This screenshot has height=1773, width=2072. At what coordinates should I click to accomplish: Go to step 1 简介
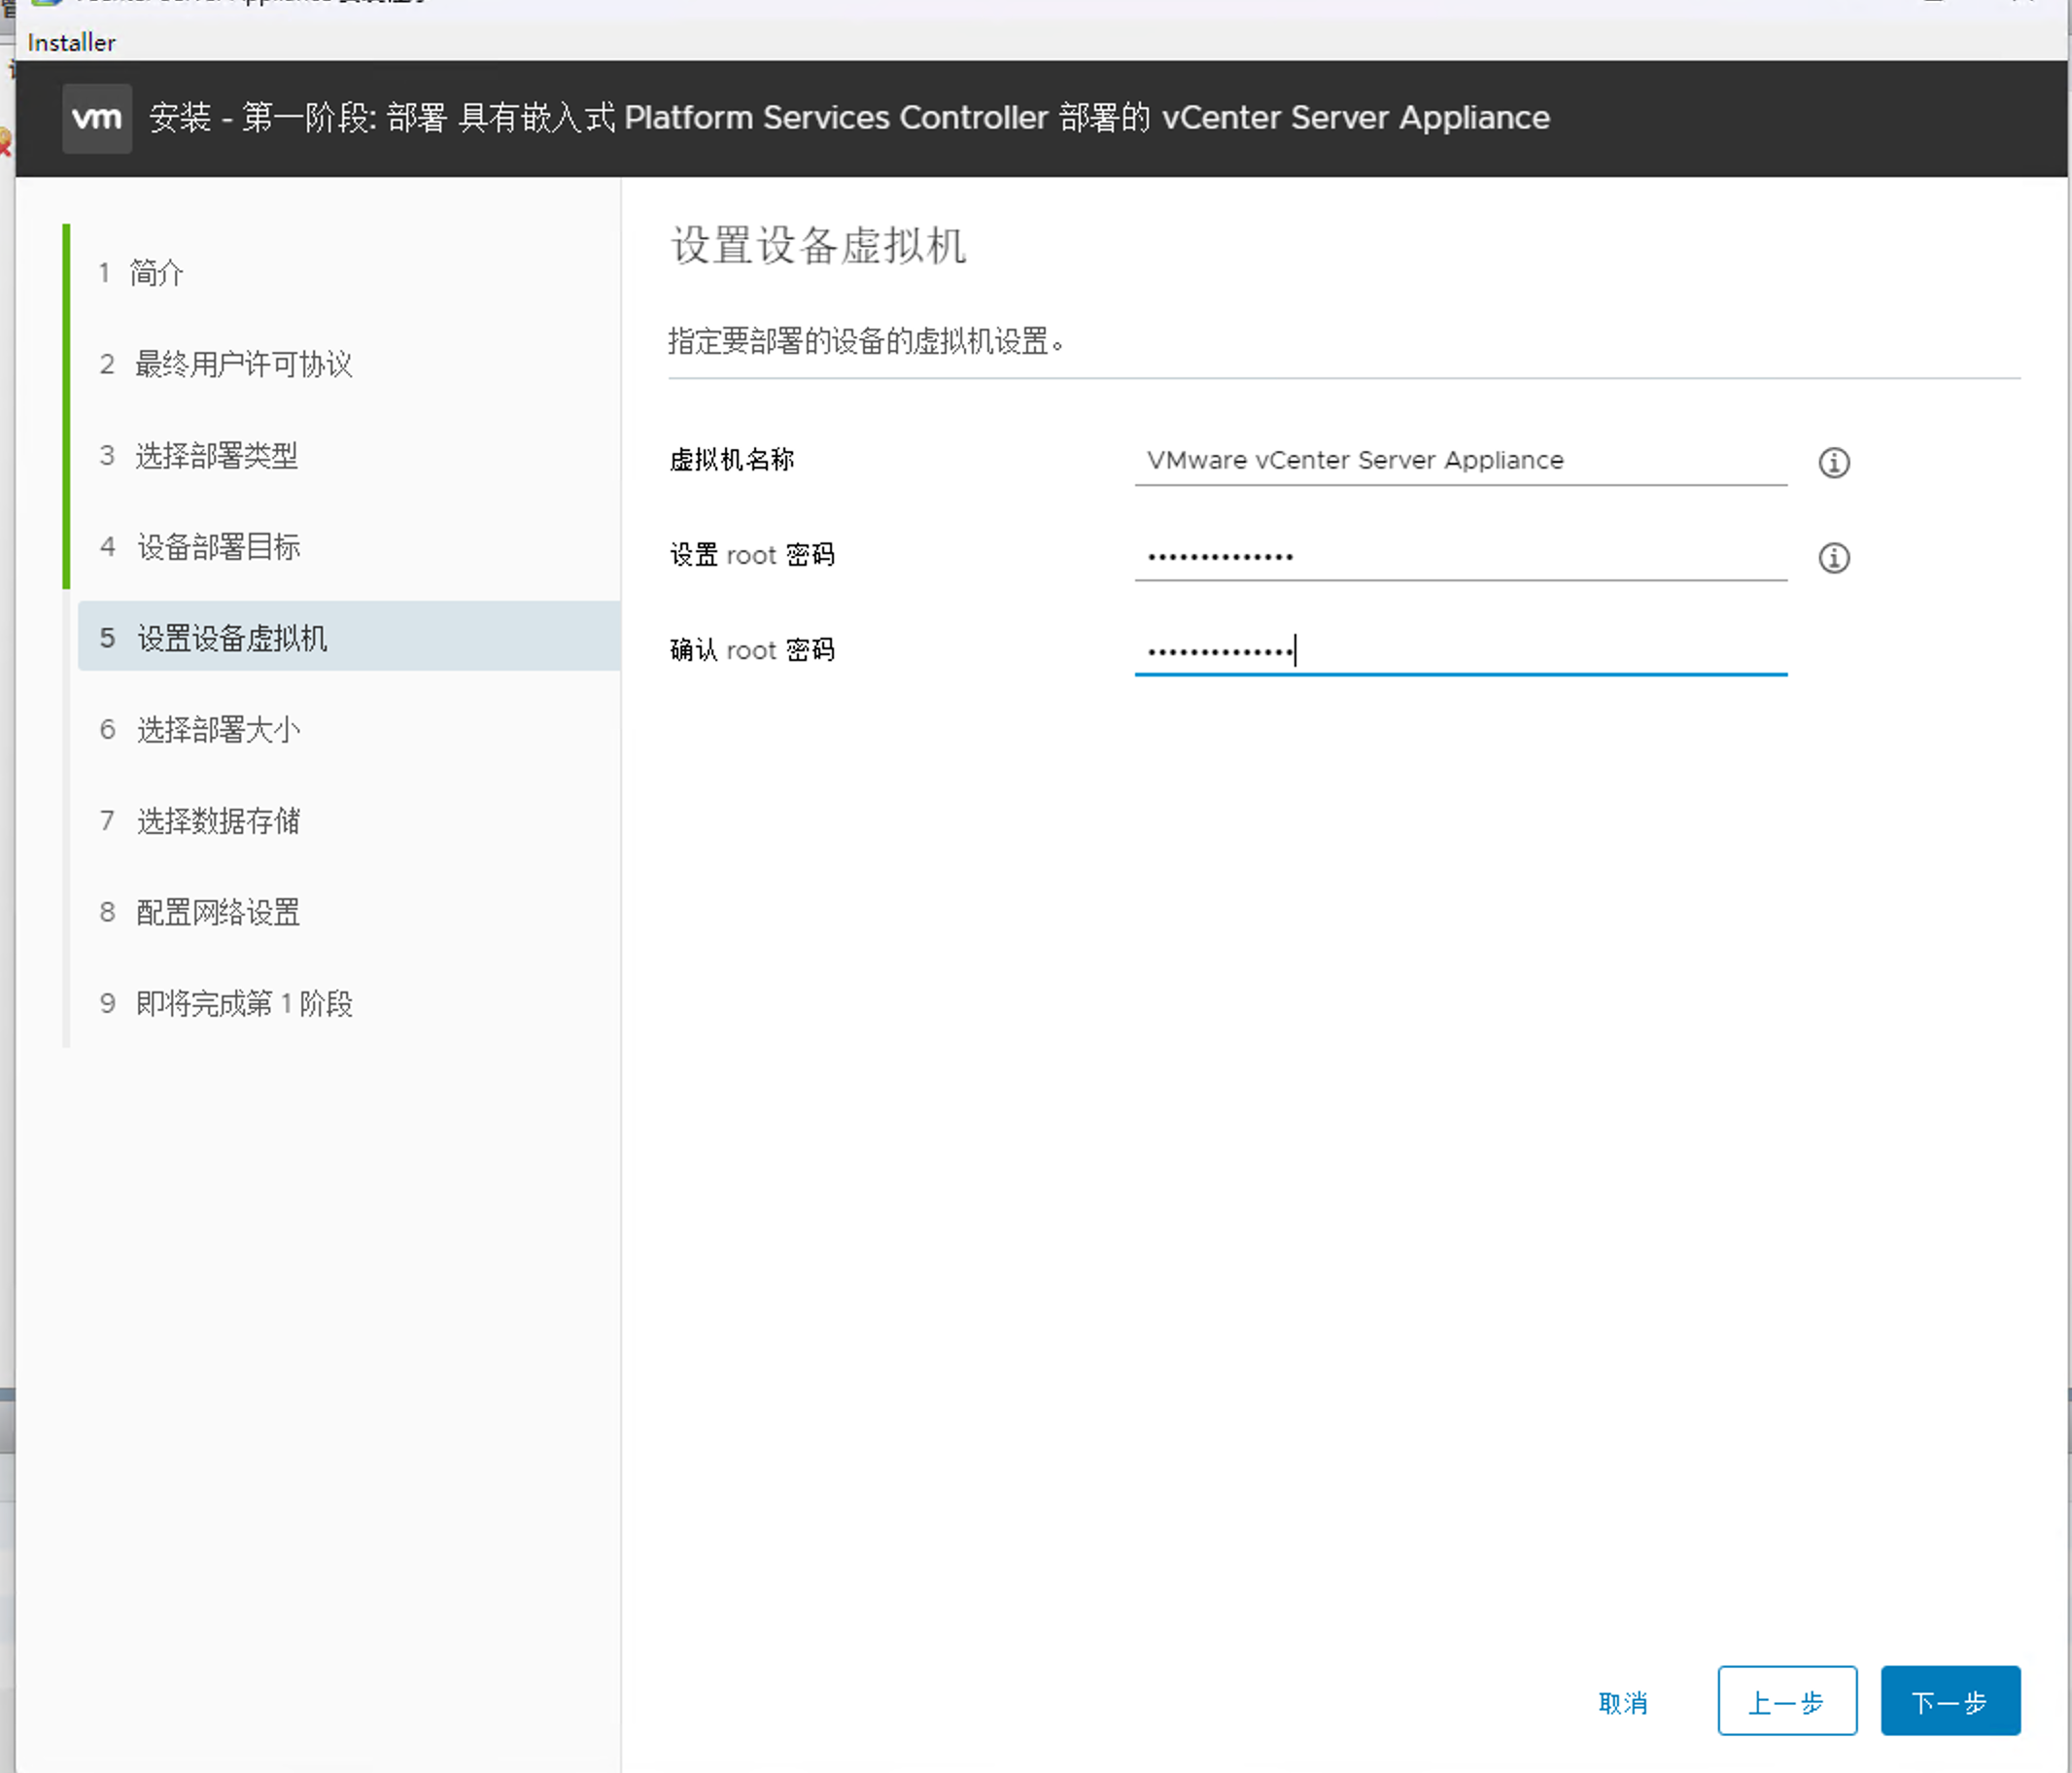point(140,272)
